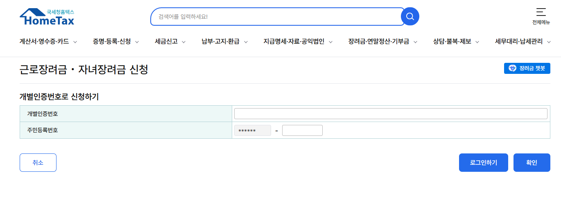Open the 계산서·영수증·카드 menu
The height and width of the screenshot is (213, 561).
44,41
